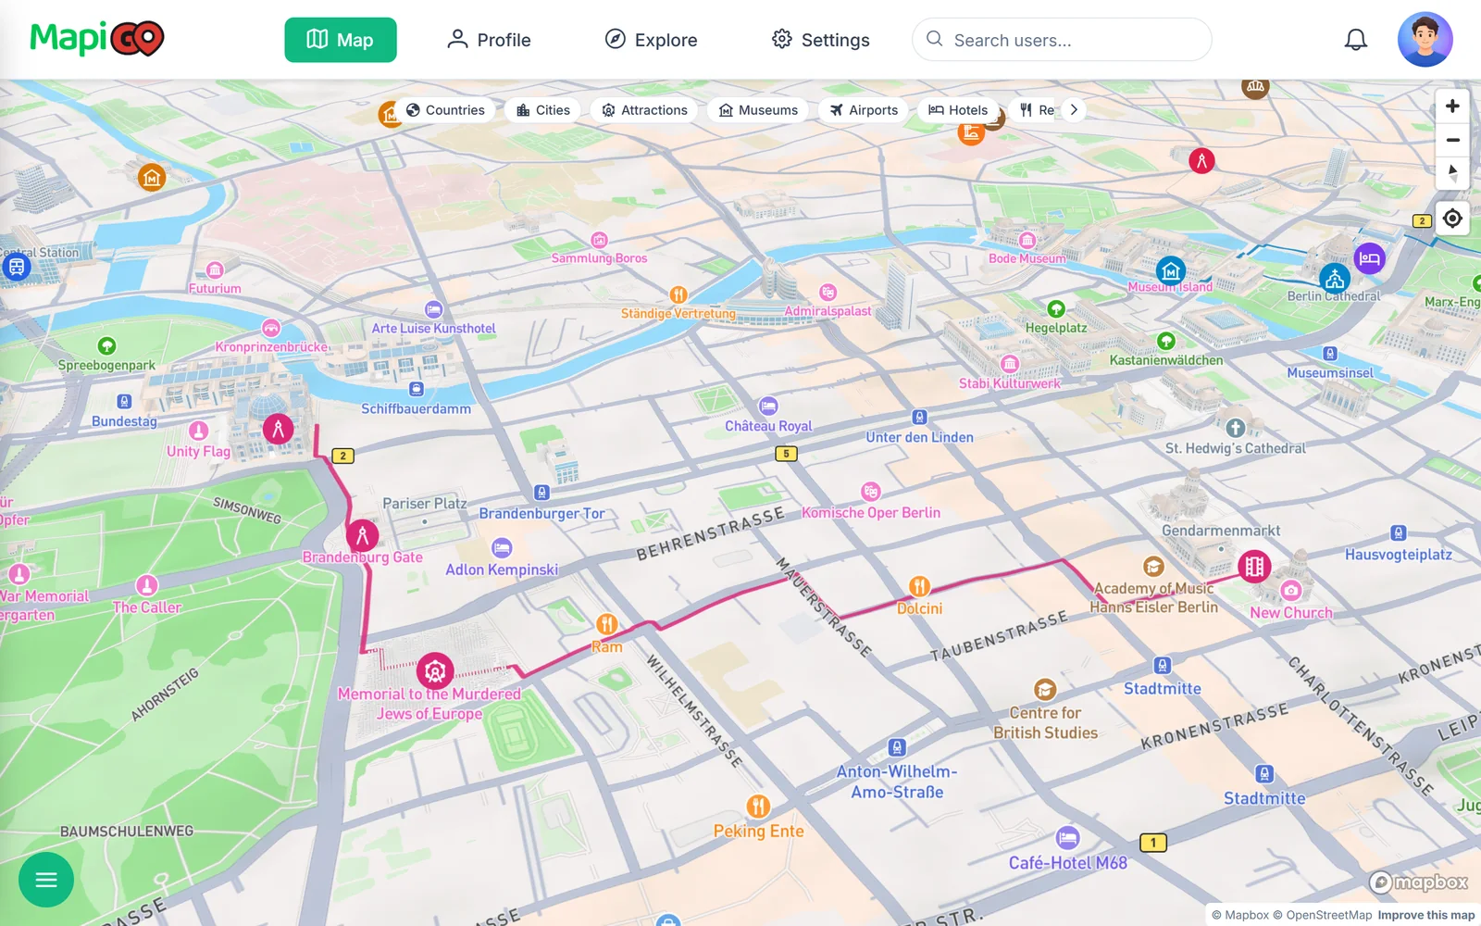
Task: Focus the Search users field
Action: coord(1062,40)
